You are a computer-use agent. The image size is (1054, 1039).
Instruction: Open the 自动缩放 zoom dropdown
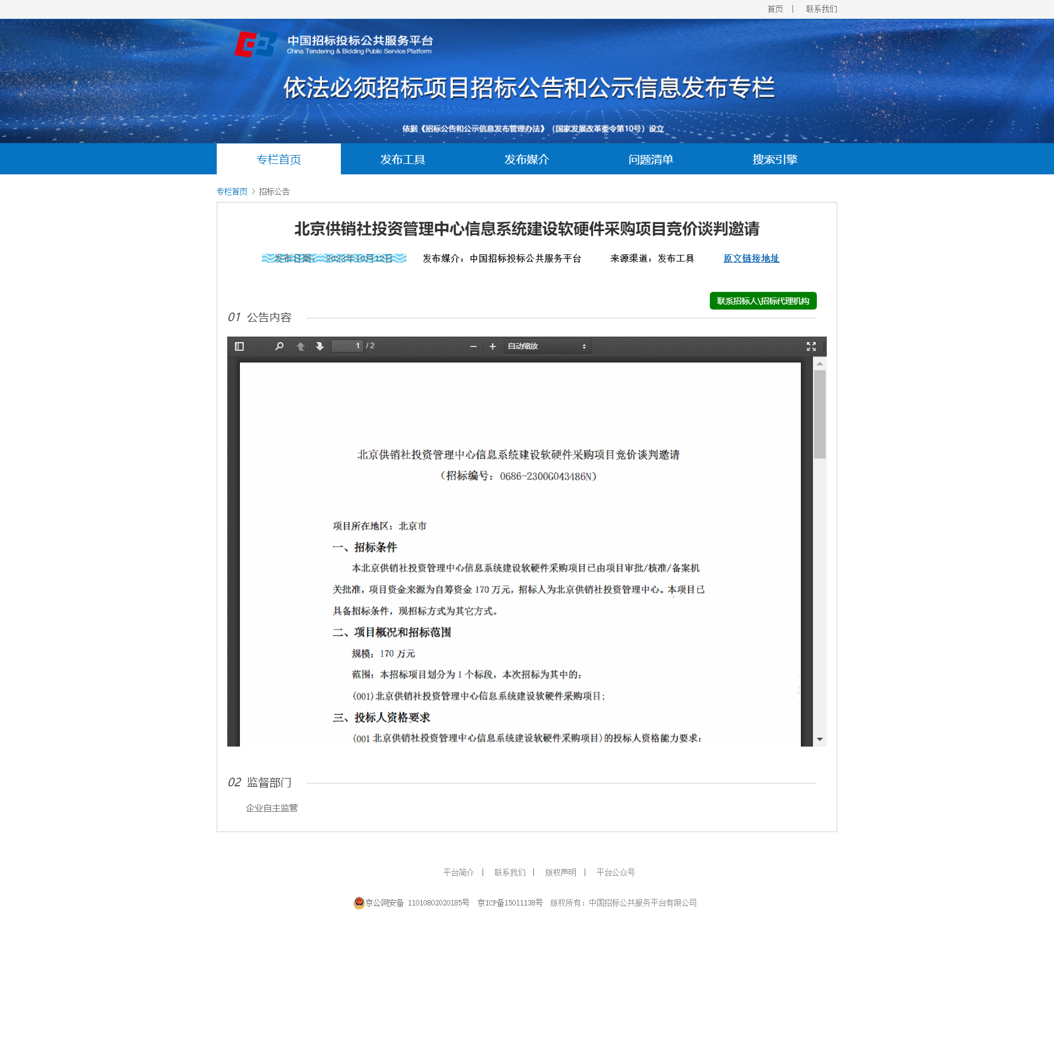(547, 347)
